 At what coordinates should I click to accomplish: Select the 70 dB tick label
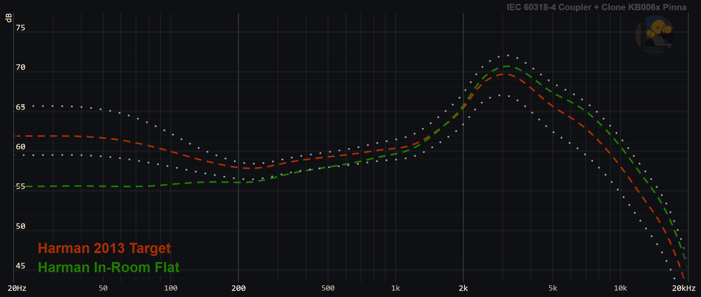20,67
